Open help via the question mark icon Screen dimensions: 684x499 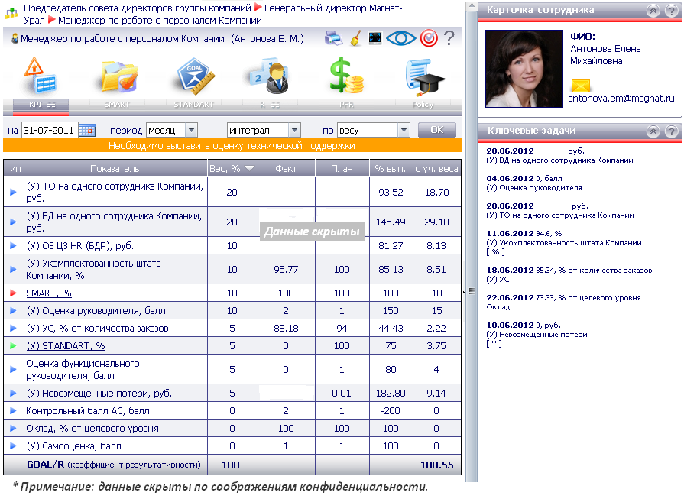coord(449,38)
